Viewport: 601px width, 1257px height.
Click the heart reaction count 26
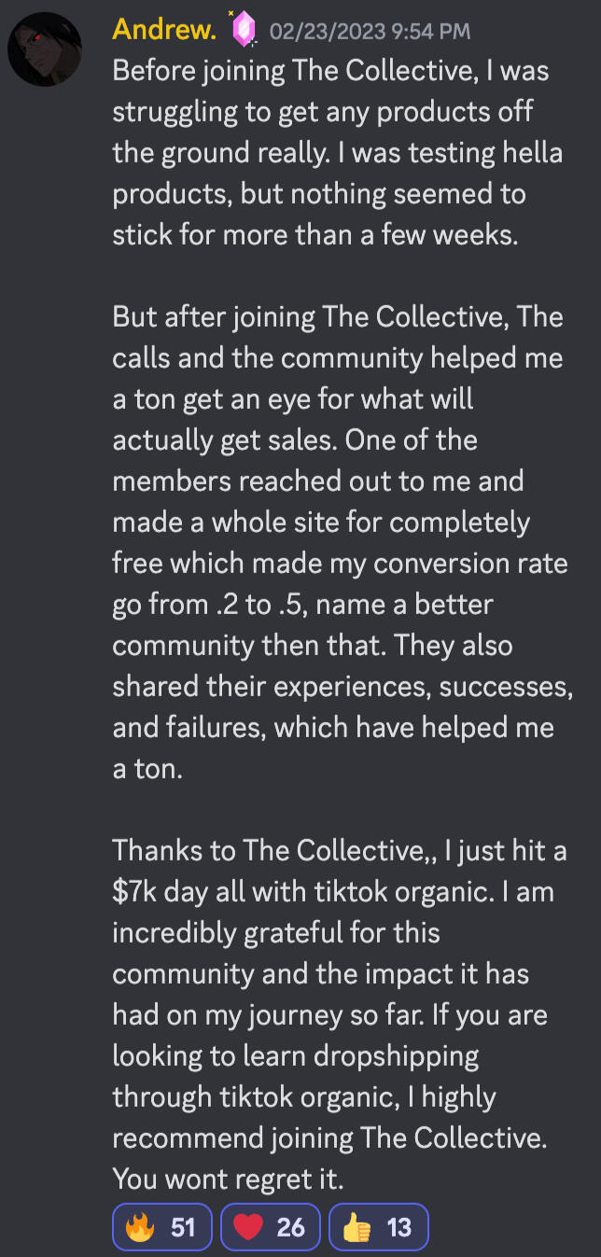291,1226
